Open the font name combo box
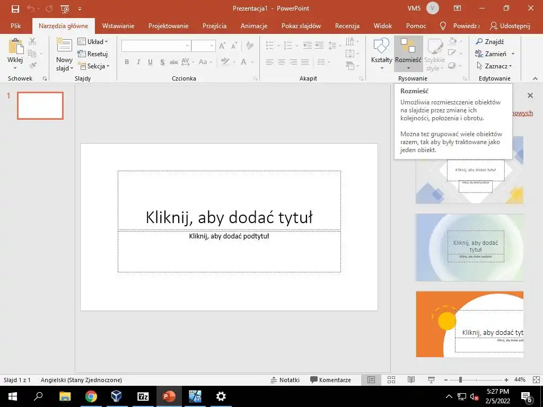The height and width of the screenshot is (407, 543). click(156, 46)
